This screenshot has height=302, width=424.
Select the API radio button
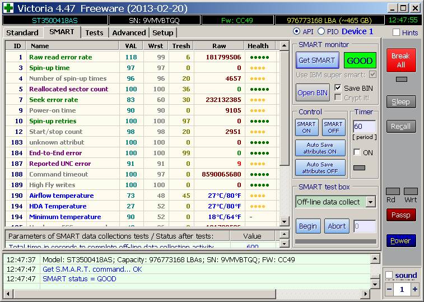(x=296, y=31)
